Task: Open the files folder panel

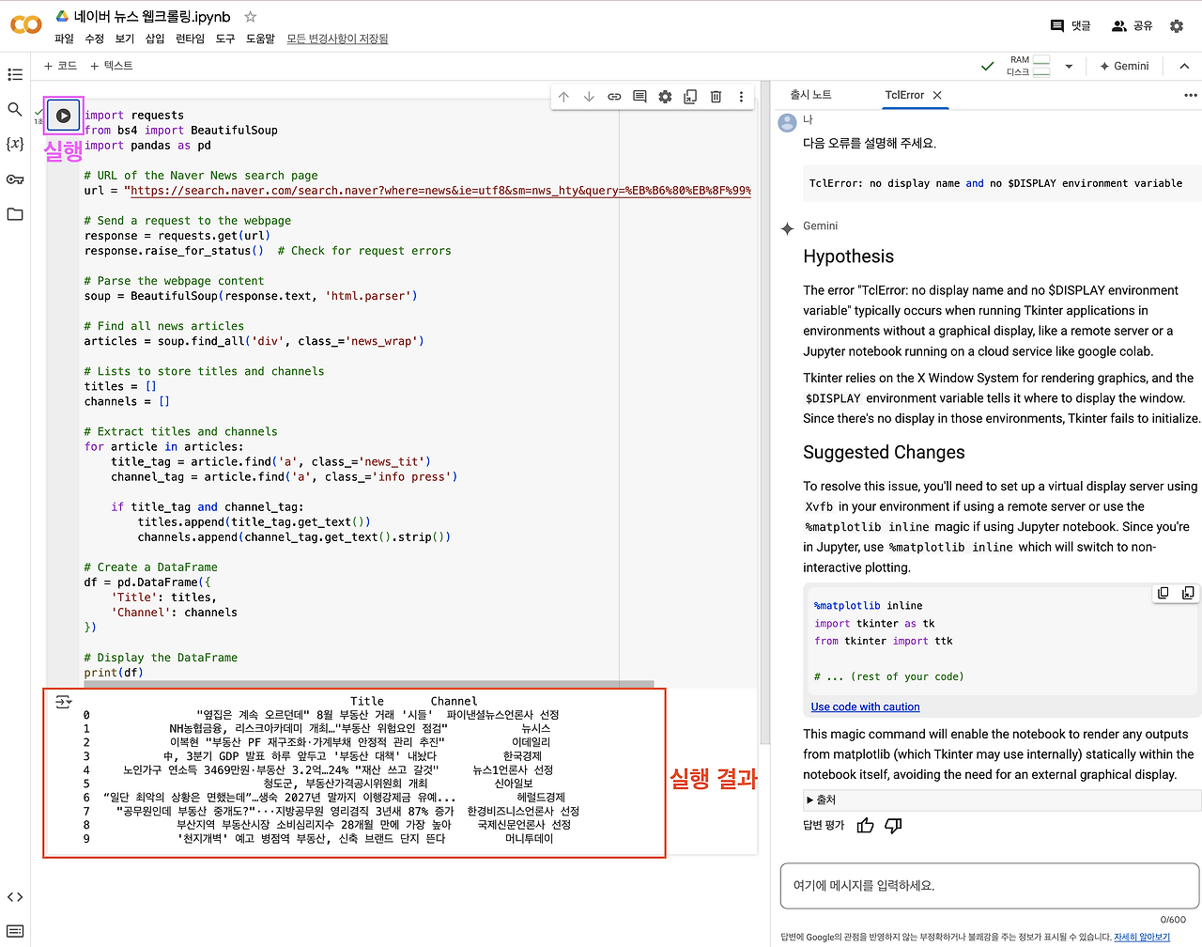Action: [x=15, y=214]
